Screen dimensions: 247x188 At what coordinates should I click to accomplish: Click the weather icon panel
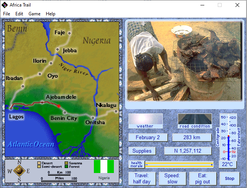pos(145,121)
